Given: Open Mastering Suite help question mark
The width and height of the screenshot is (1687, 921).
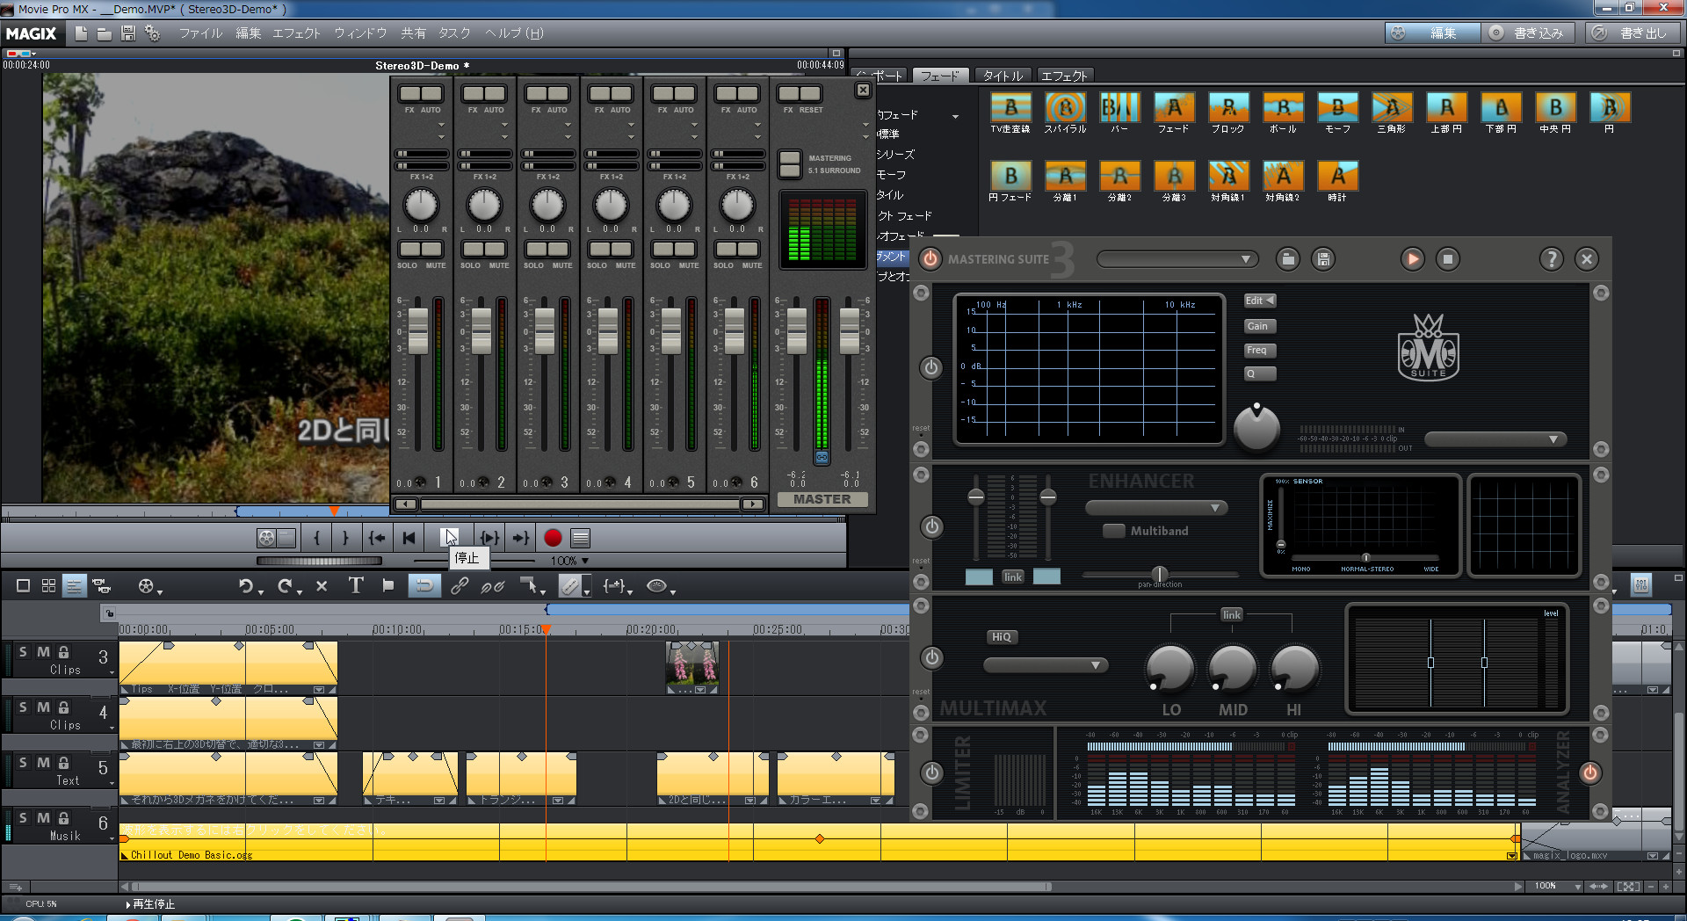Looking at the screenshot, I should coord(1552,259).
